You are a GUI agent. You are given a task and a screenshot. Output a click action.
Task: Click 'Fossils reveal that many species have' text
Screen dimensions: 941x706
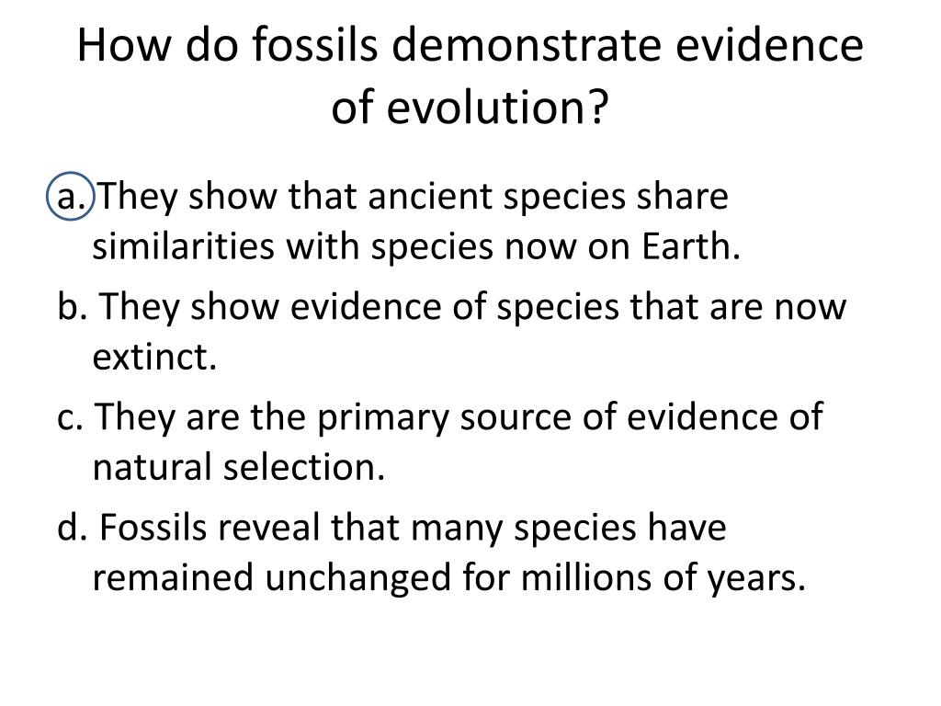[413, 528]
